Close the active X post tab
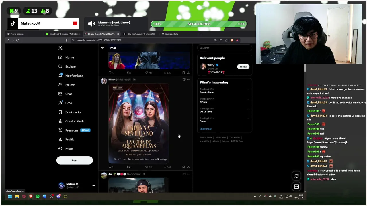The height and width of the screenshot is (206, 367). pos(118,34)
